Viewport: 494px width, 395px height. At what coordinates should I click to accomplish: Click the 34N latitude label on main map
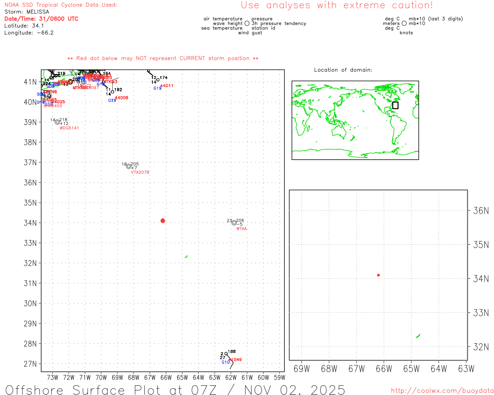pos(30,223)
